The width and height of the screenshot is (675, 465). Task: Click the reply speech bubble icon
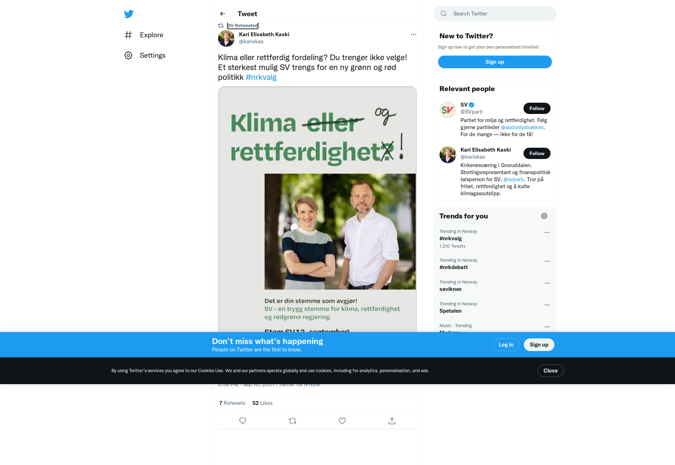tap(243, 421)
